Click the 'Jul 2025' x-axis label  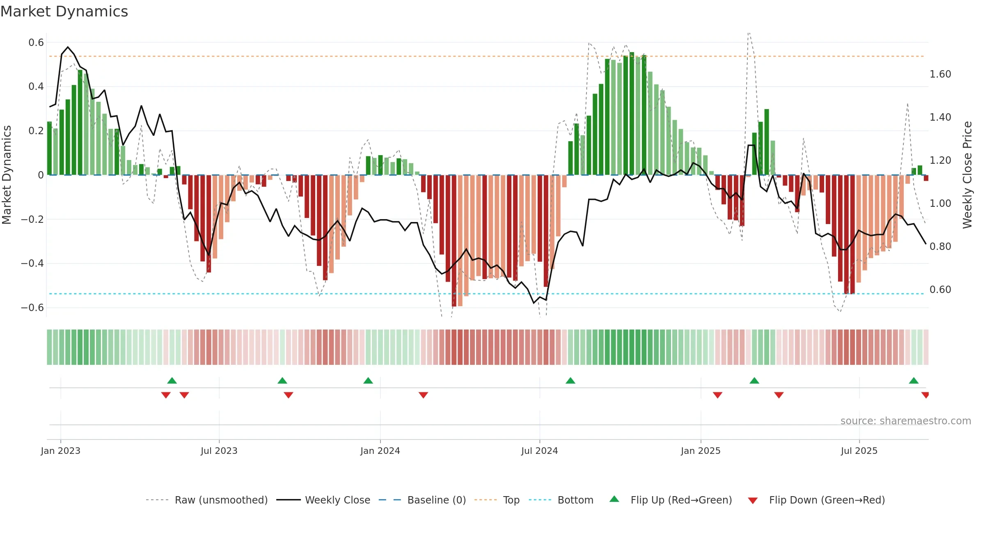859,451
